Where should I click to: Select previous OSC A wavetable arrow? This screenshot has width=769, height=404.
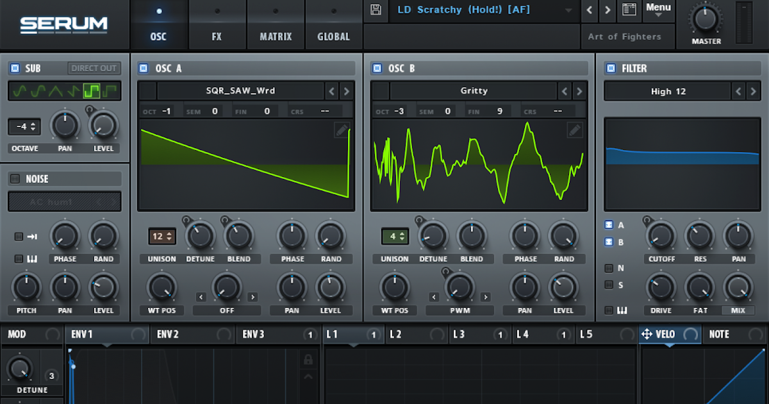[332, 91]
